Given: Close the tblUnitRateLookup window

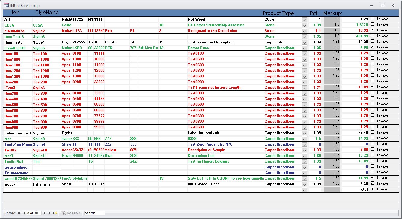Looking at the screenshot, I should 393,5.
